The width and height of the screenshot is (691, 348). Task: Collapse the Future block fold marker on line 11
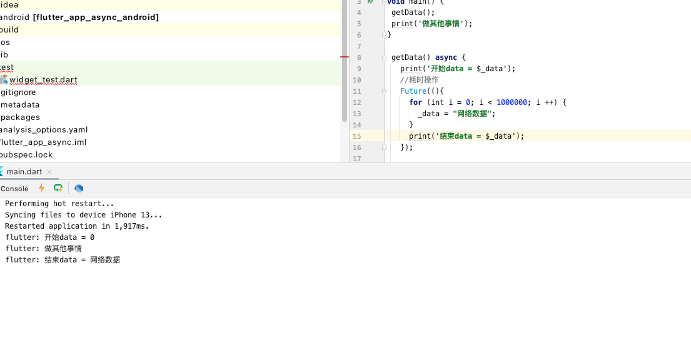point(385,92)
